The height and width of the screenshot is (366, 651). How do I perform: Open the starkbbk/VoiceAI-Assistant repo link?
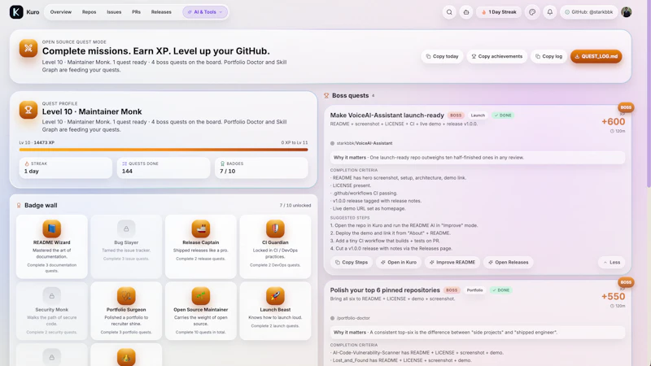pyautogui.click(x=364, y=143)
